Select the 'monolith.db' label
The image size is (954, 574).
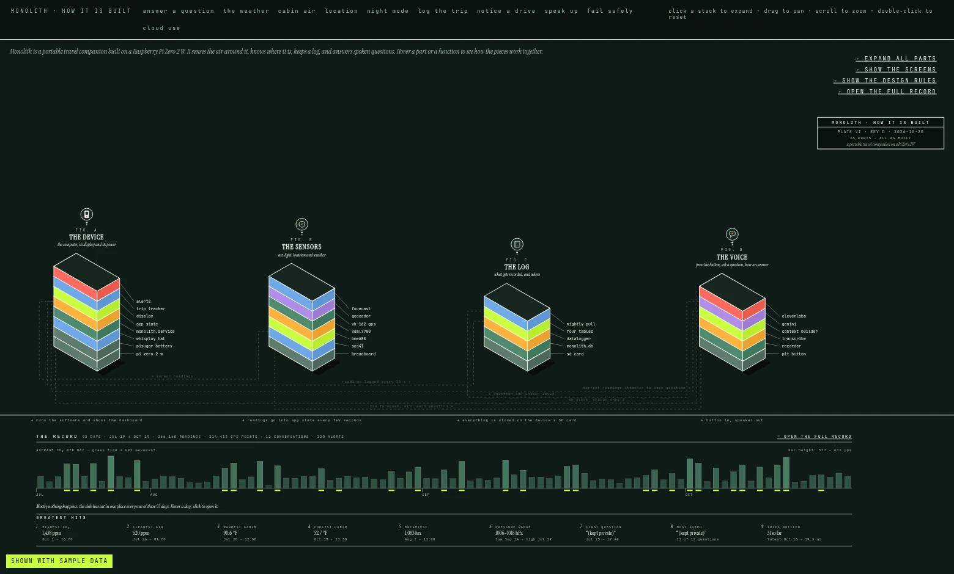[x=580, y=346]
